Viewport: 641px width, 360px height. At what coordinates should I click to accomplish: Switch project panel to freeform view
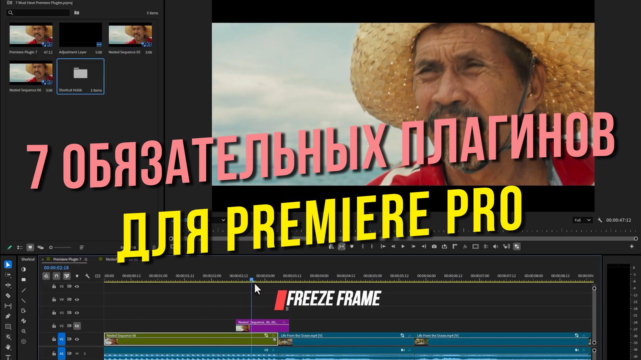pyautogui.click(x=40, y=247)
